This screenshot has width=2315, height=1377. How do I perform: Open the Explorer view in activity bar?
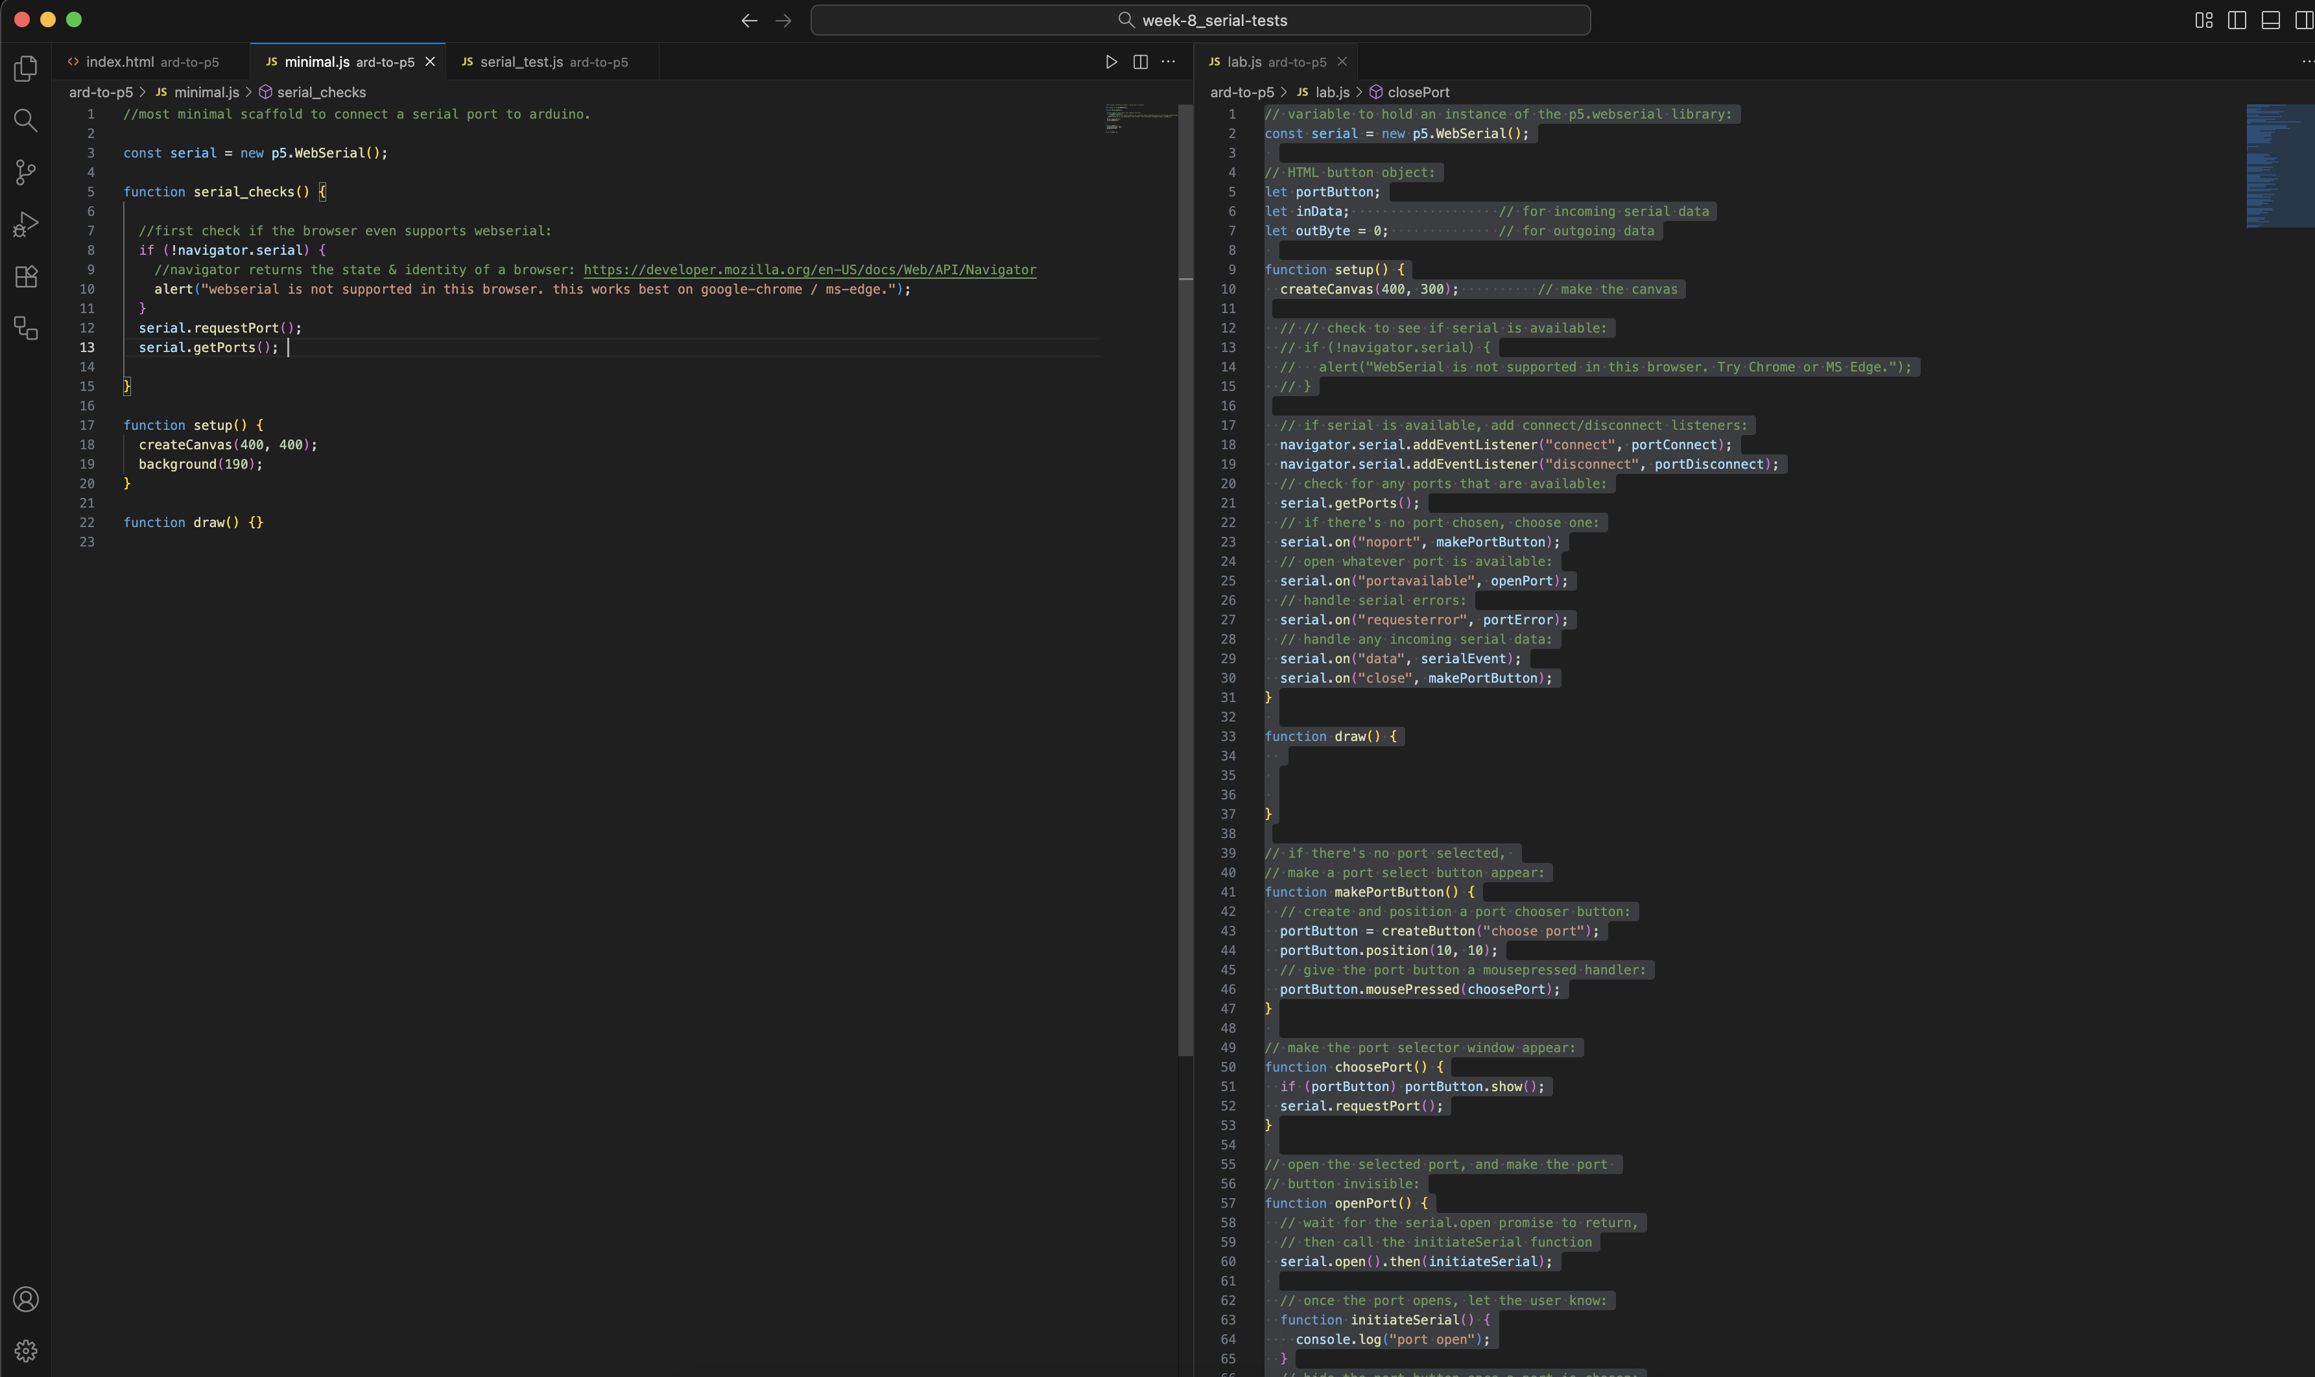[x=26, y=67]
